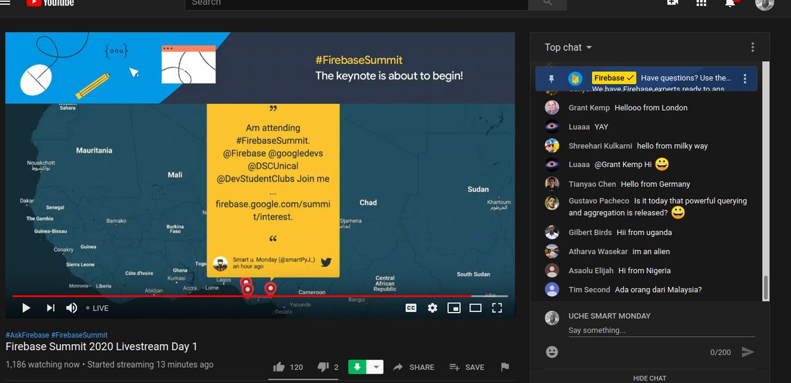Click the search magnifier button
The image size is (791, 383).
(x=548, y=3)
